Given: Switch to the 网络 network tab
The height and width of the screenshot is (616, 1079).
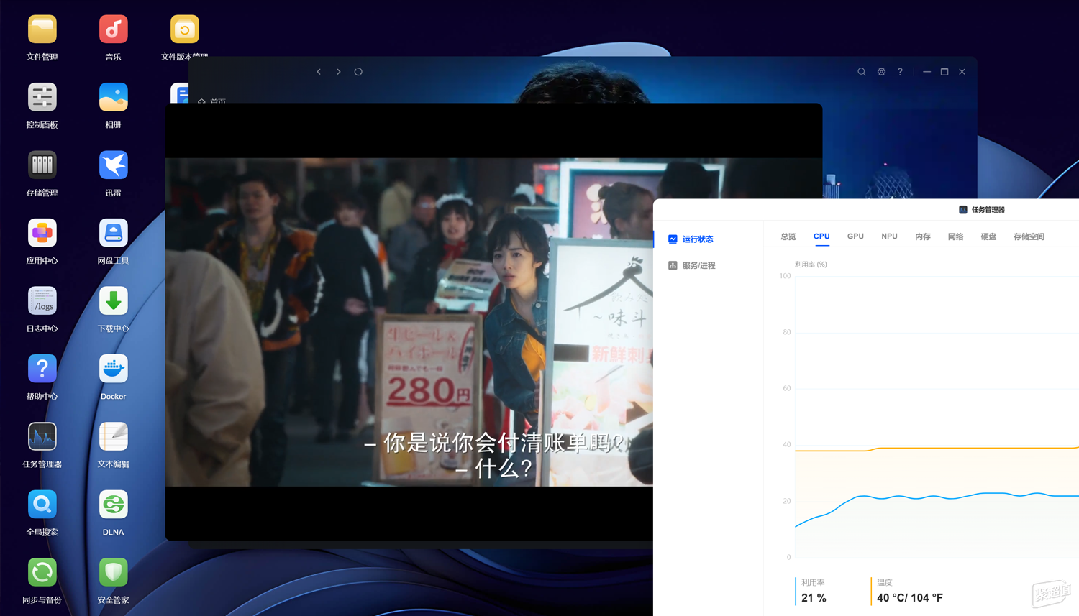Looking at the screenshot, I should click(x=955, y=236).
